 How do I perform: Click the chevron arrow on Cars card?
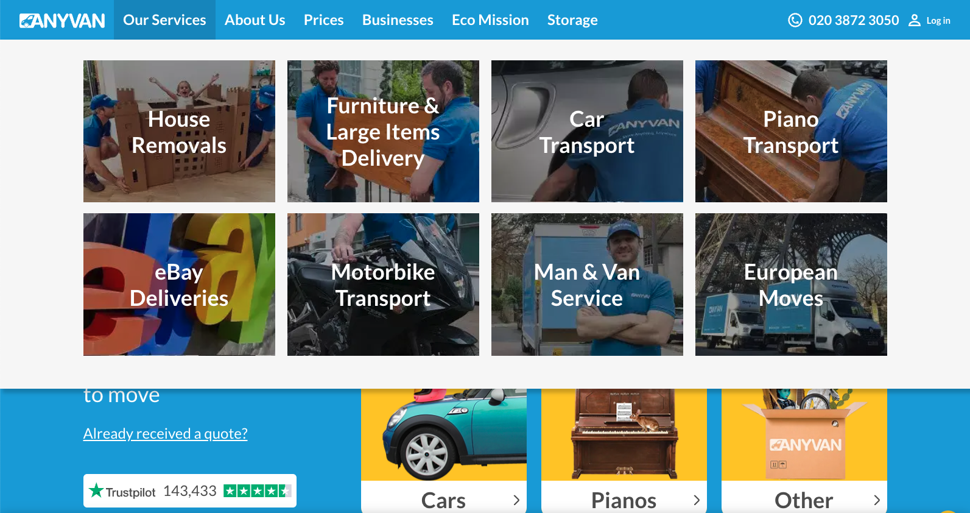[516, 500]
